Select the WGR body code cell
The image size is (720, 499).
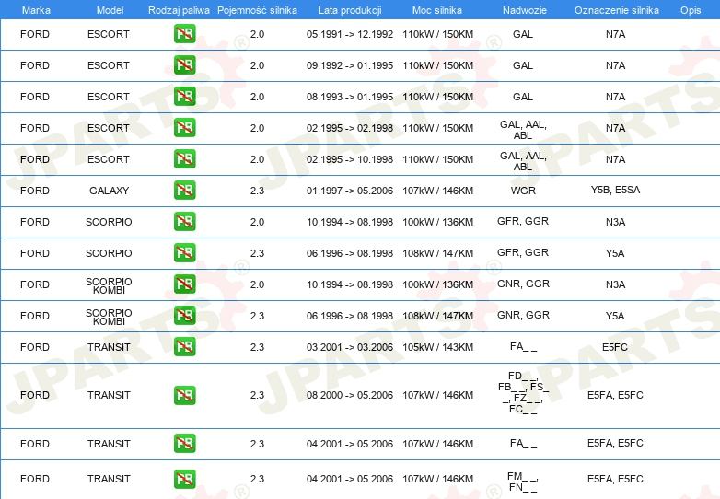(523, 191)
